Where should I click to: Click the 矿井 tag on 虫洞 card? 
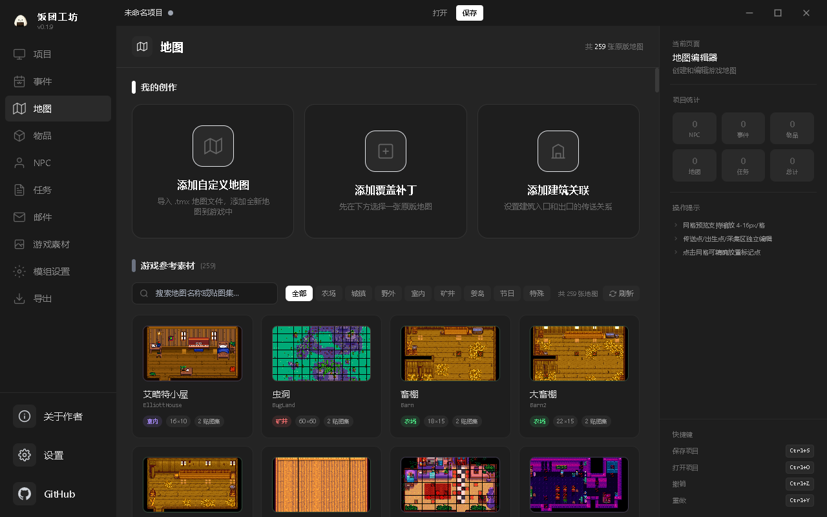coord(282,421)
